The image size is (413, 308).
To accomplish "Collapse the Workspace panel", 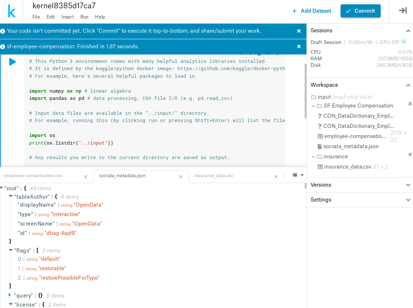I will [408, 85].
